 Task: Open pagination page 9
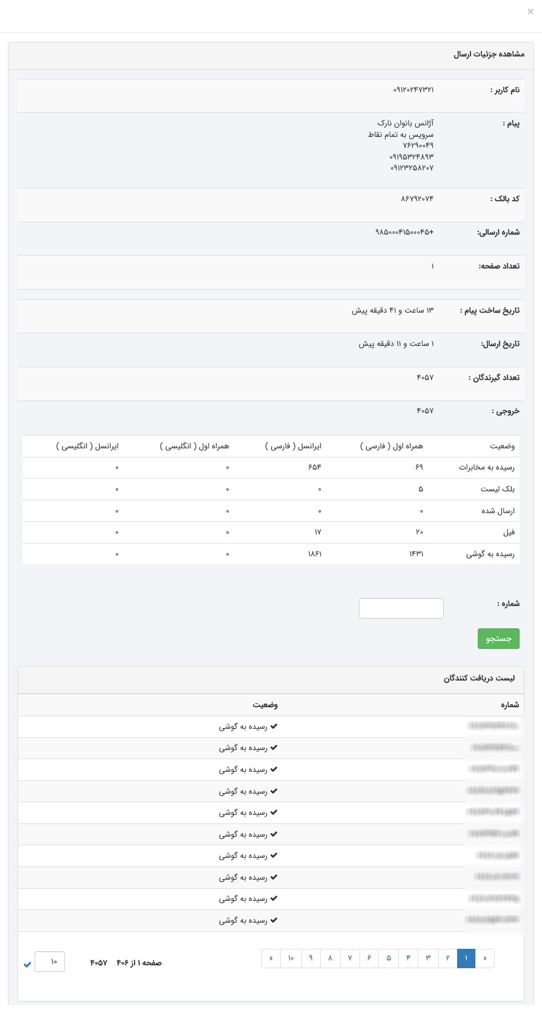(x=310, y=959)
